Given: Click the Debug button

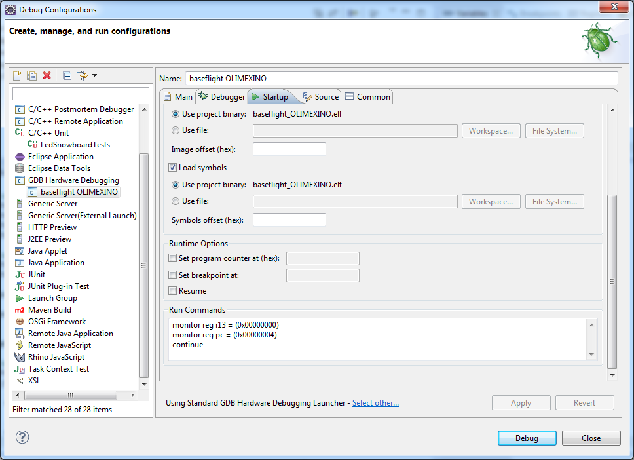Looking at the screenshot, I should [527, 438].
